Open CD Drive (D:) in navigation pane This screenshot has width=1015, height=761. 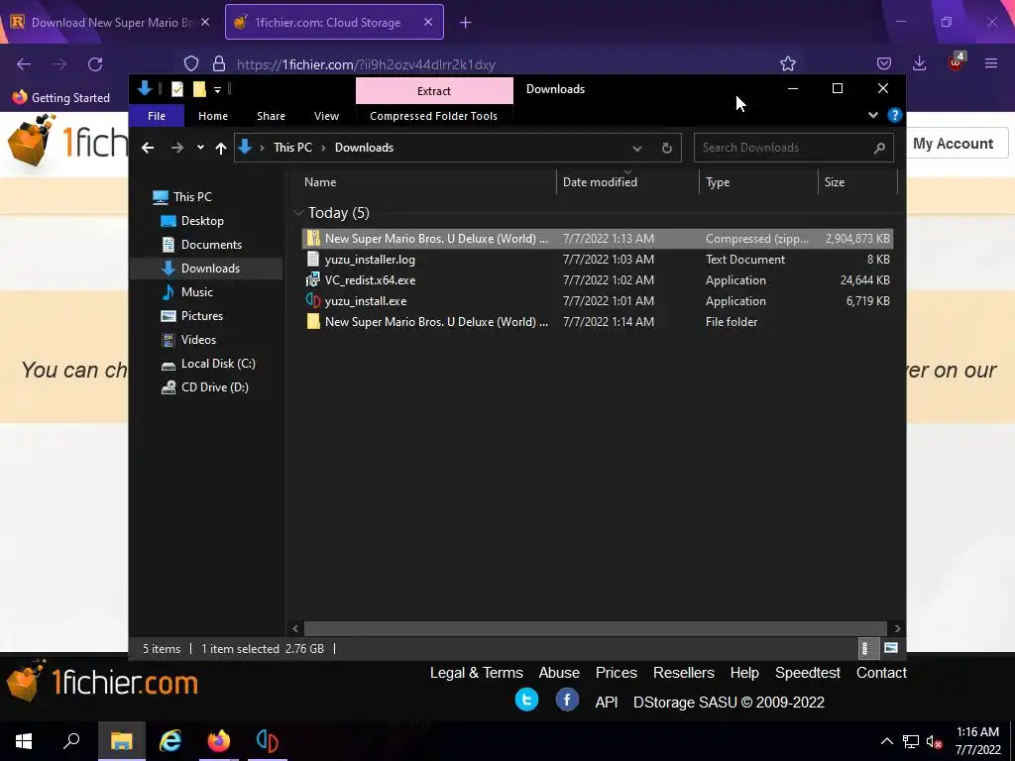pyautogui.click(x=214, y=387)
